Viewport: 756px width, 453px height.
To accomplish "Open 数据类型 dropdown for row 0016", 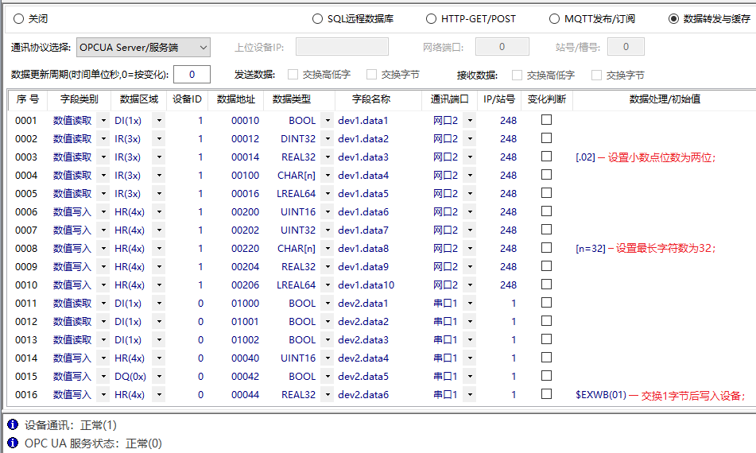I will (328, 395).
